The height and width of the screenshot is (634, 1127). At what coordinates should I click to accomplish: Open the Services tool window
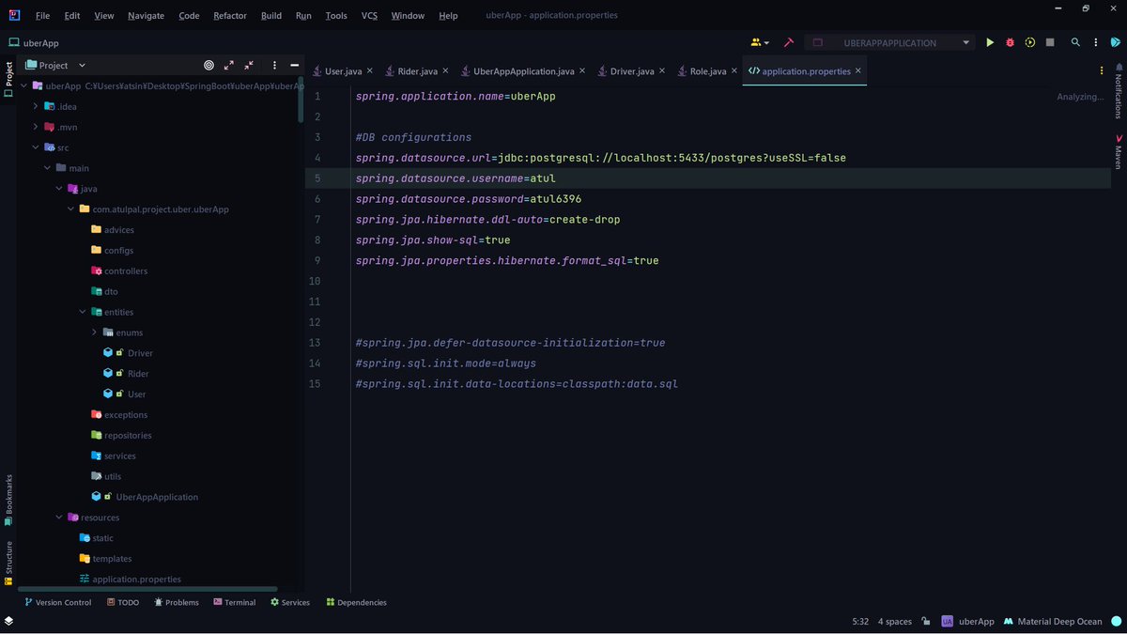[x=290, y=602]
